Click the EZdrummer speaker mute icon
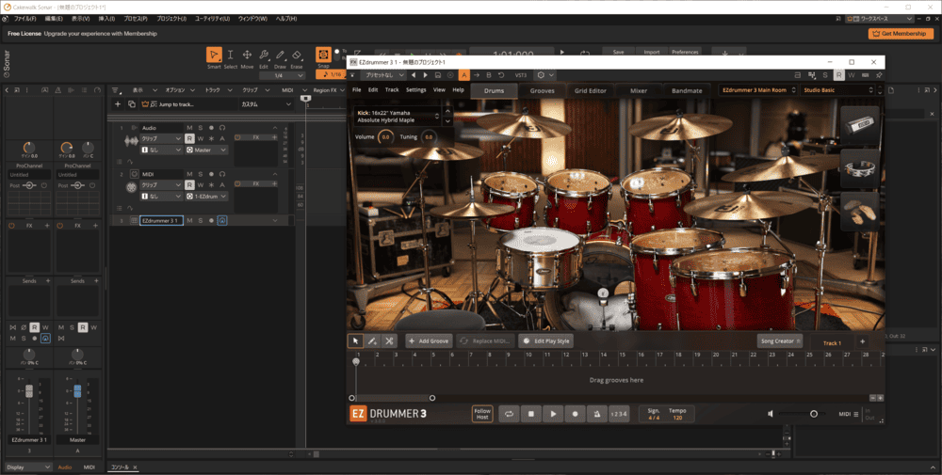942x475 pixels. tap(771, 414)
